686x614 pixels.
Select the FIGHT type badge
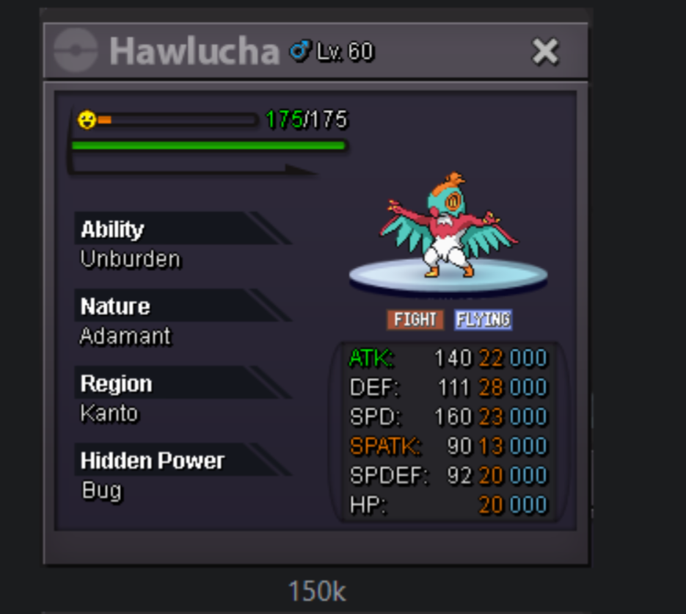tap(415, 319)
